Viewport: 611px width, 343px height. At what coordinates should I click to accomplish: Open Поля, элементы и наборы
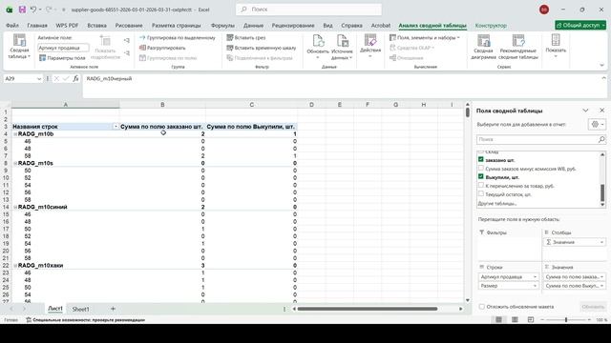coord(425,38)
